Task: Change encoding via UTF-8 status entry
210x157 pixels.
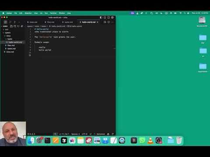Action: [x=84, y=134]
